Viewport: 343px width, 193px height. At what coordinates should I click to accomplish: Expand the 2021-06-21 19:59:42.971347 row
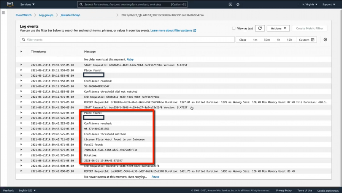click(21, 160)
